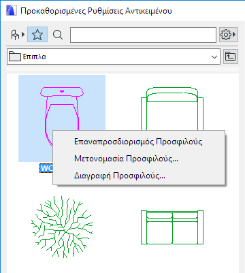This screenshot has width=245, height=273.
Task: Select the green tree favorite thumbnail
Action: pos(62,227)
